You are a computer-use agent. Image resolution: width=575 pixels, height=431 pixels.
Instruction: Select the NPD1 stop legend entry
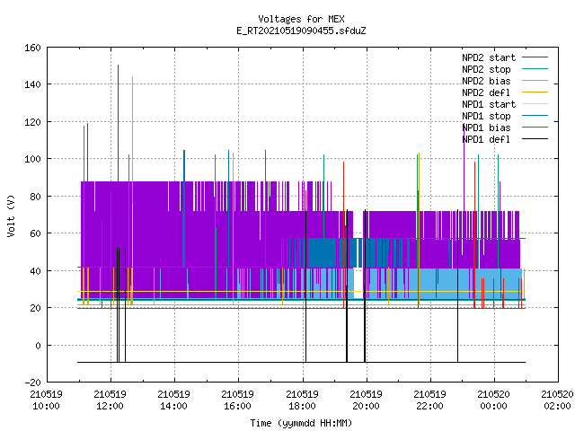[x=486, y=116]
